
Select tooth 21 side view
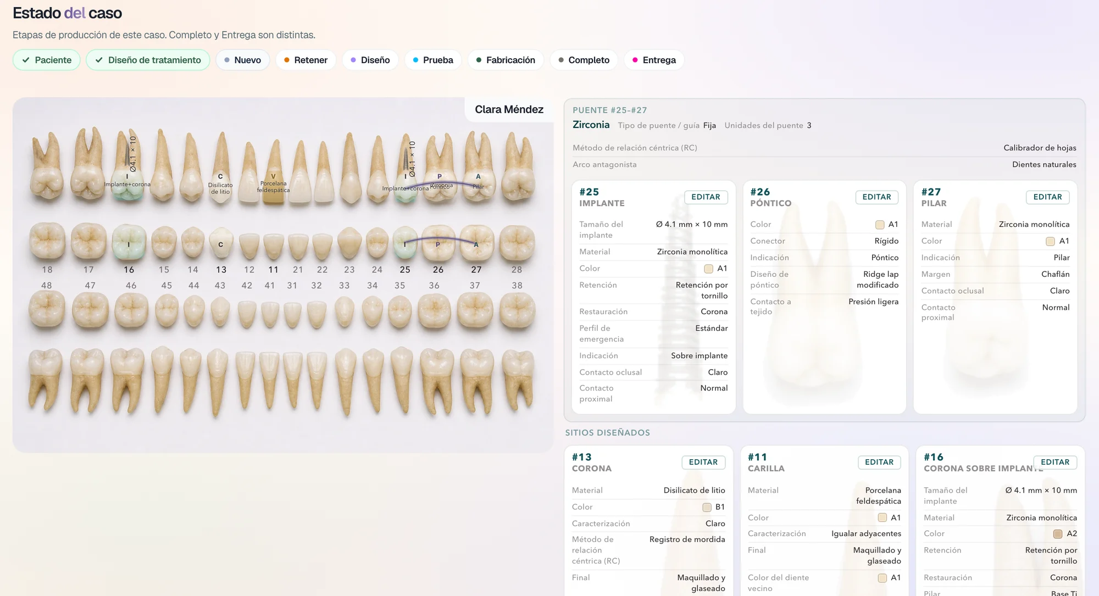[300, 172]
